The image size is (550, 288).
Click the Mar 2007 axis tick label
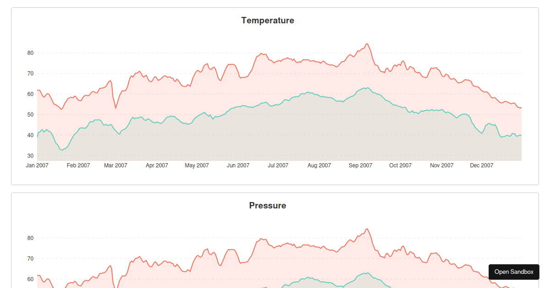coord(115,165)
